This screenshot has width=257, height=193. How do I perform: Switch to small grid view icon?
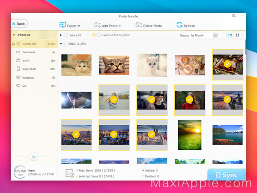tap(230, 35)
